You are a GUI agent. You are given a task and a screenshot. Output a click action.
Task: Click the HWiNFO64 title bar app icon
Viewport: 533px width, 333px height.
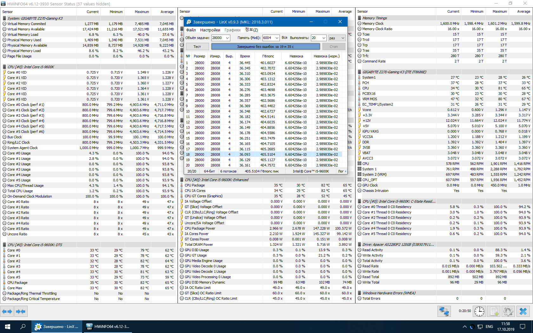point(3,4)
